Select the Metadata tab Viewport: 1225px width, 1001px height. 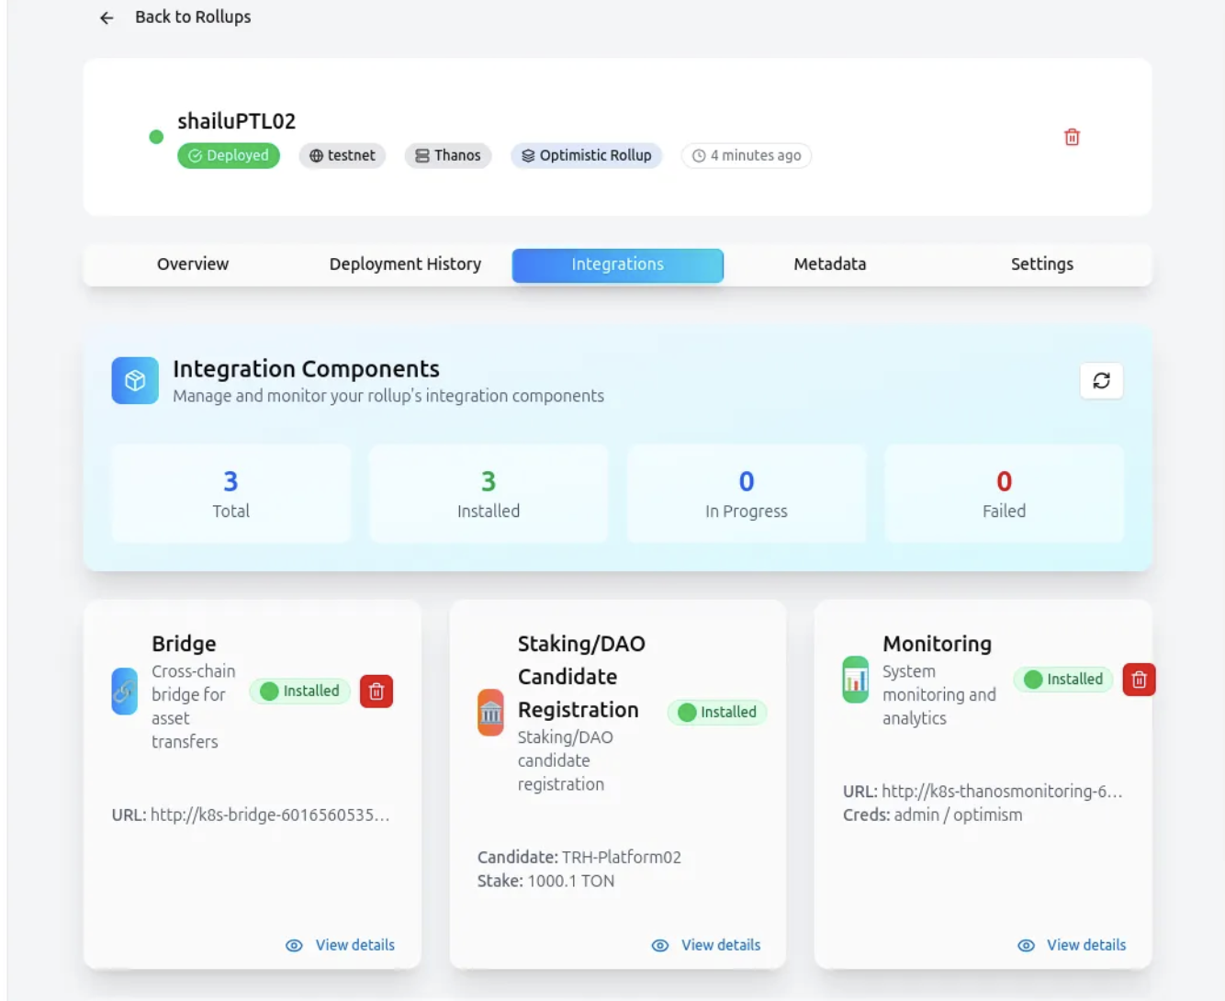click(829, 264)
